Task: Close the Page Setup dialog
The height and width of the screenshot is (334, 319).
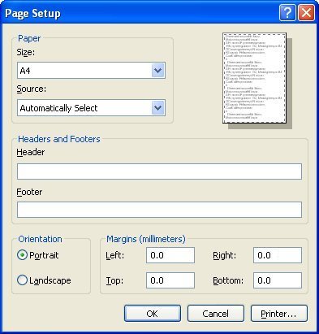Action: coord(306,12)
